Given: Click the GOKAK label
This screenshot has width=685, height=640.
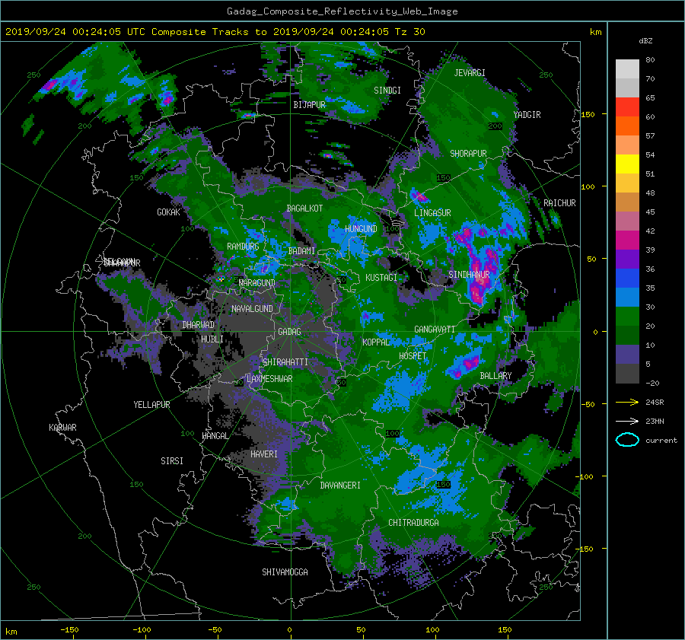Looking at the screenshot, I should coord(169,212).
